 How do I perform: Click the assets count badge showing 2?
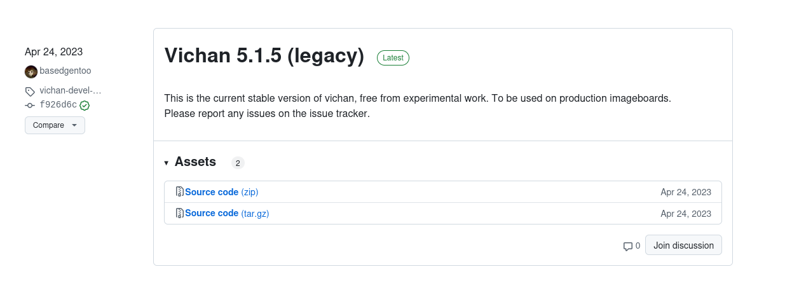[x=238, y=163]
